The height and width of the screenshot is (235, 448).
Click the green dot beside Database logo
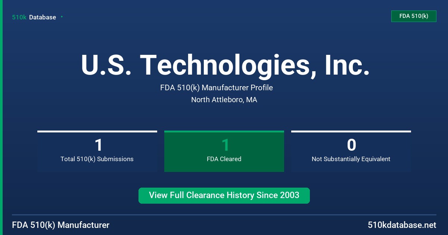62,17
